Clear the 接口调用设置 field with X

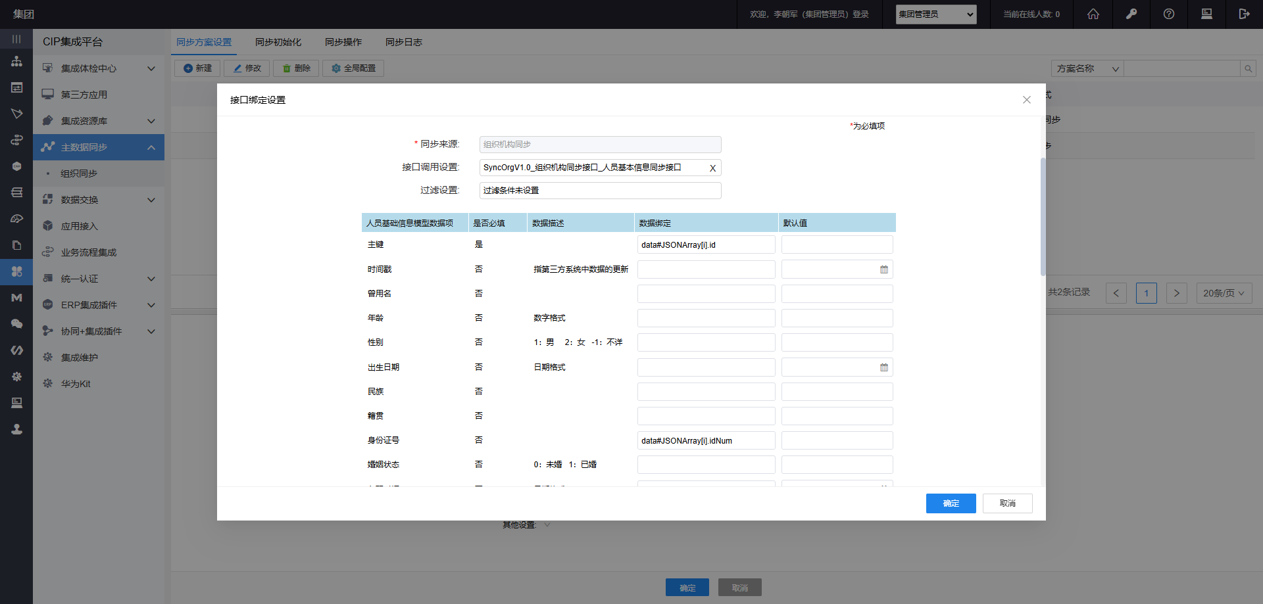712,168
